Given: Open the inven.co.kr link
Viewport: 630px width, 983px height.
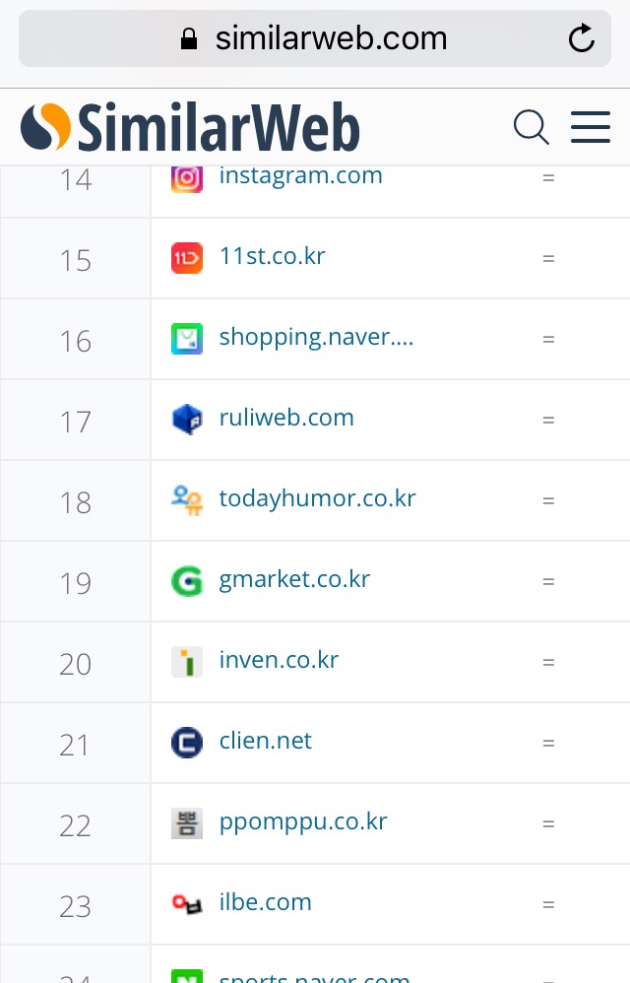Looking at the screenshot, I should point(279,660).
